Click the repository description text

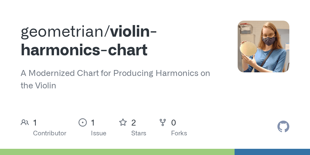coord(115,73)
